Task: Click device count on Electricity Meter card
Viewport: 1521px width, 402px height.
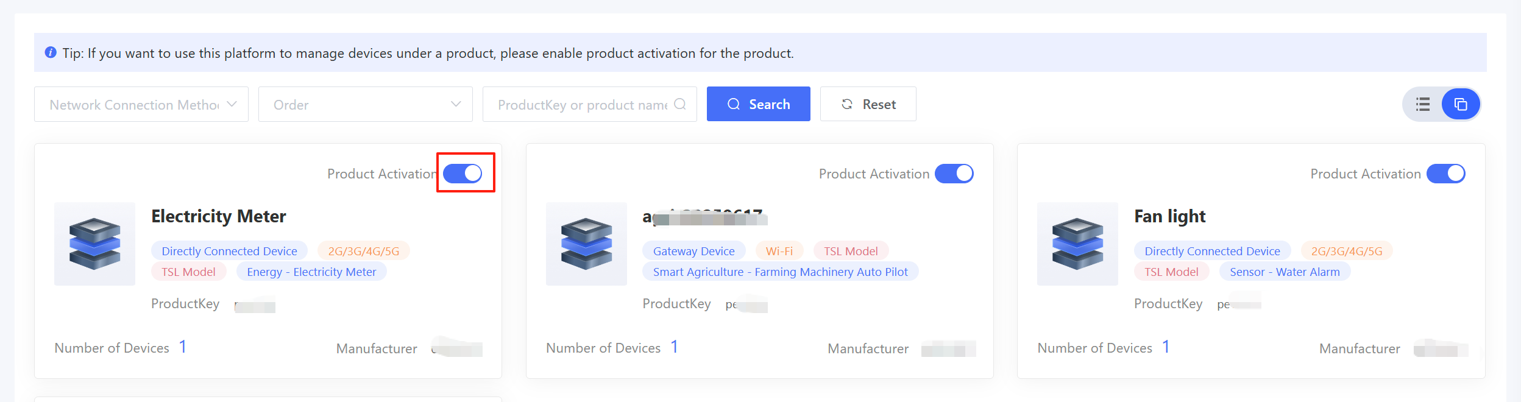Action: click(182, 347)
